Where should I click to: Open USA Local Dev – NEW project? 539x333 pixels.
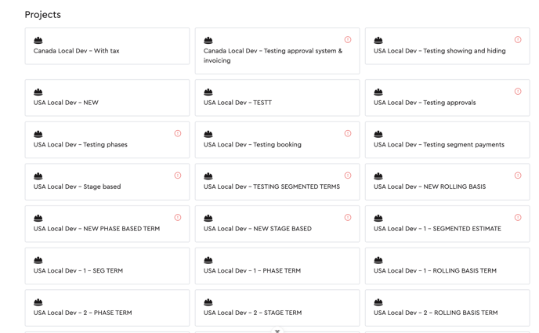[107, 98]
